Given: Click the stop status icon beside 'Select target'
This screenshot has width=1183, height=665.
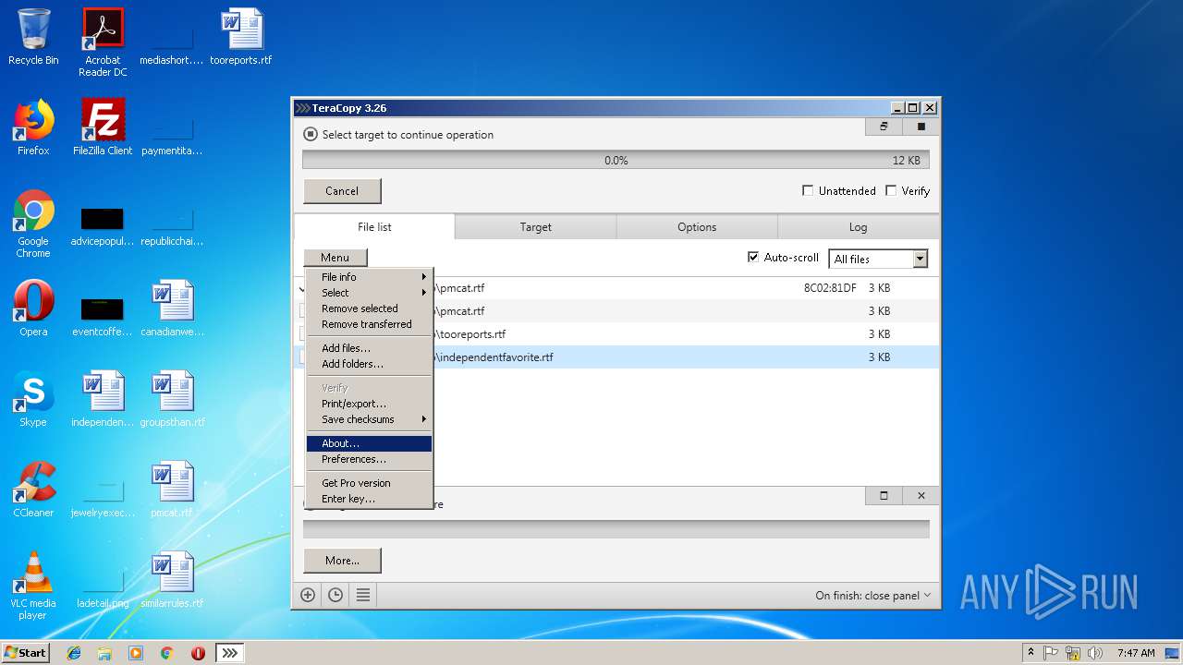Looking at the screenshot, I should (x=311, y=135).
